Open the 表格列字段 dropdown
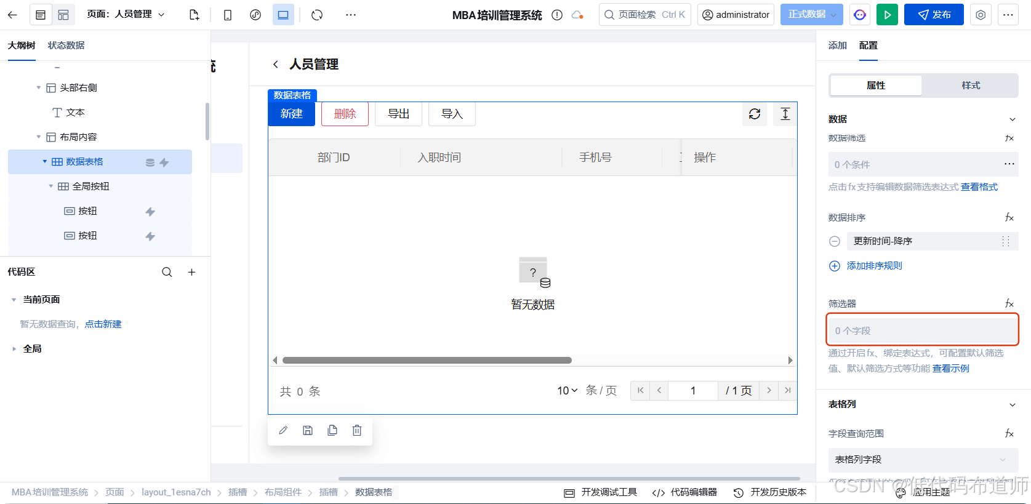 tap(923, 460)
